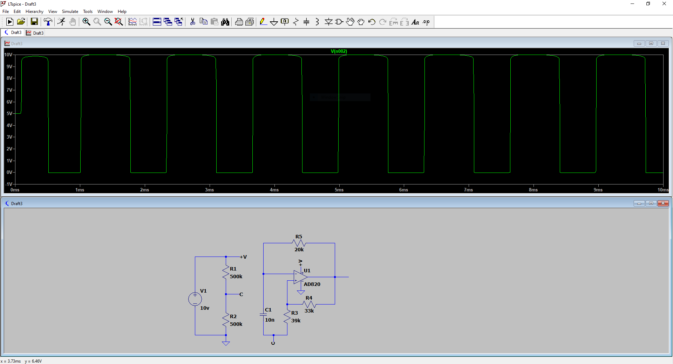Screen dimensions: 673x364
Task: Select the Move hand tool
Action: (350, 22)
